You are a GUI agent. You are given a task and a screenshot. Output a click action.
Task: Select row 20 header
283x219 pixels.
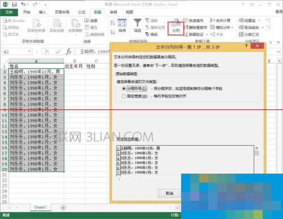click(x=5, y=170)
